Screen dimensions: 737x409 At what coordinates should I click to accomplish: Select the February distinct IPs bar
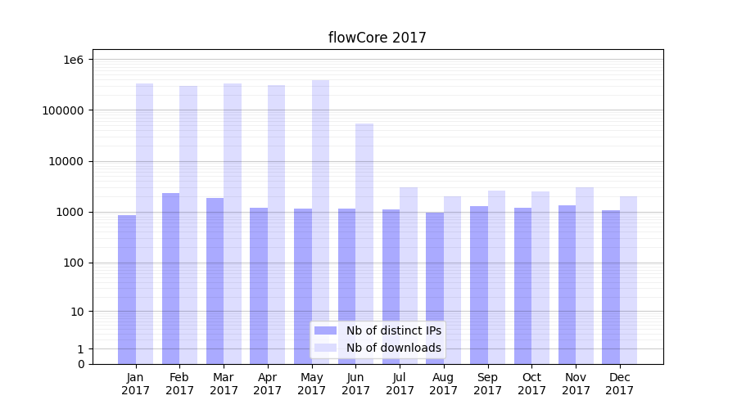coord(170,278)
